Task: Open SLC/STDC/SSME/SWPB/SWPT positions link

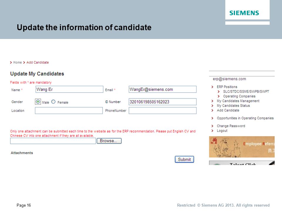Action: (x=246, y=91)
